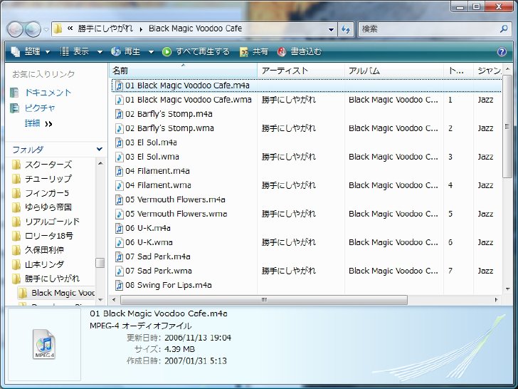This screenshot has width=518, height=389.
Task: Click the サイズ value 4.39 MB
Action: [179, 349]
